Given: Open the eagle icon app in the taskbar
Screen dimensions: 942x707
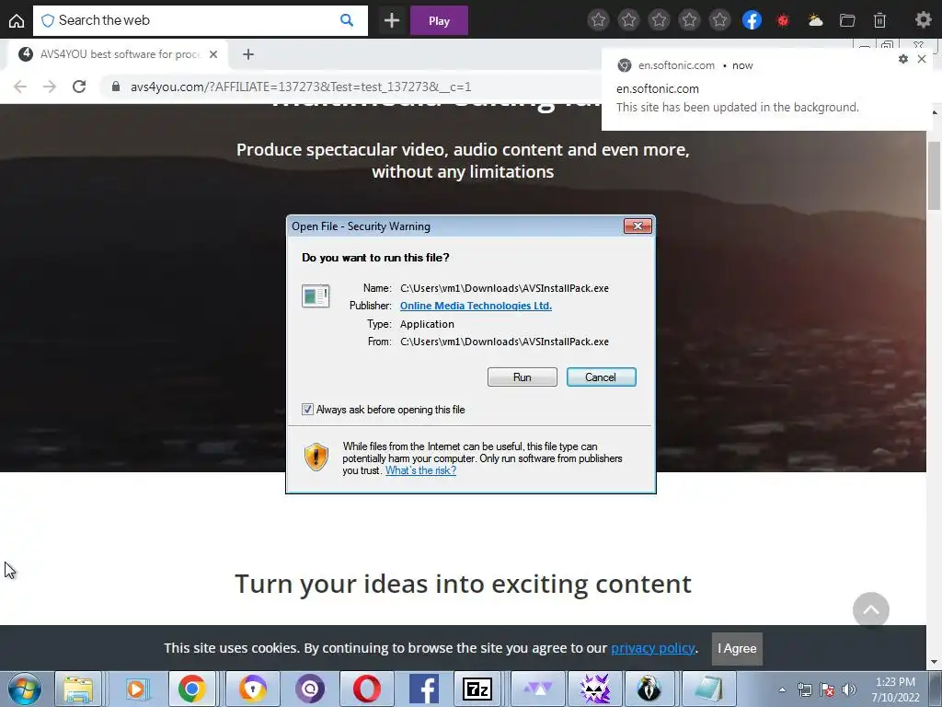Looking at the screenshot, I should pos(649,689).
